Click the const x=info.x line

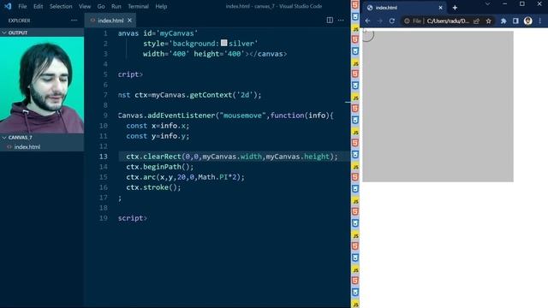click(158, 126)
